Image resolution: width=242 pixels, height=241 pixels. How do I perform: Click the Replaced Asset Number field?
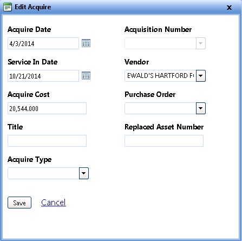(164, 141)
